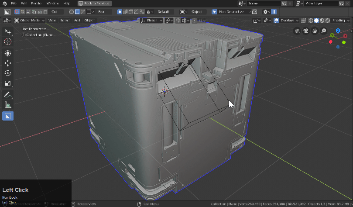
Task: Open the Add menu in viewport header
Action: click(x=77, y=21)
